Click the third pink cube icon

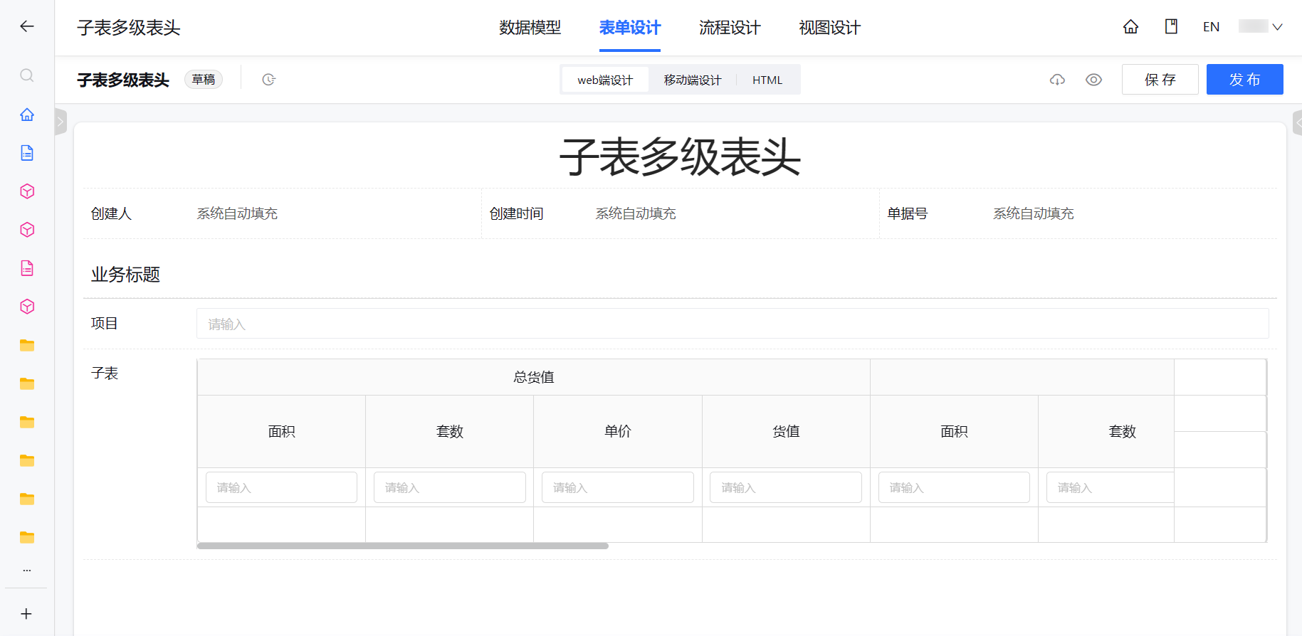pyautogui.click(x=27, y=307)
